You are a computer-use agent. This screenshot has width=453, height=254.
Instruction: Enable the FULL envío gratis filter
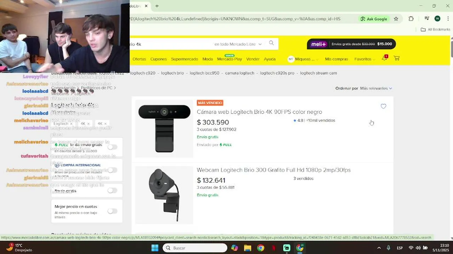point(112,147)
